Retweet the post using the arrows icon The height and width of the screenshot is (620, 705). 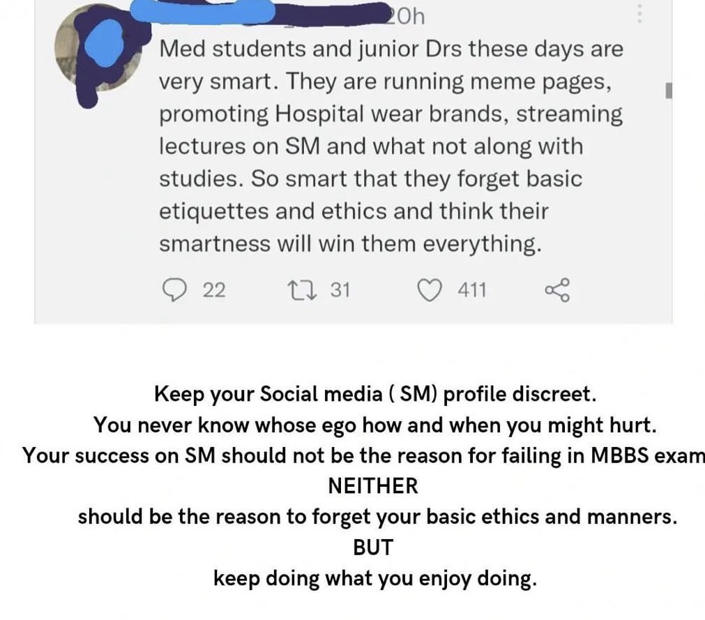302,290
